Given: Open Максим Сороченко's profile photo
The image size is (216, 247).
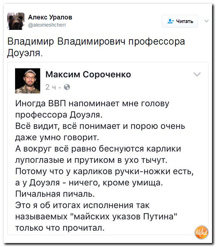Looking at the screenshot, I should coord(28,81).
